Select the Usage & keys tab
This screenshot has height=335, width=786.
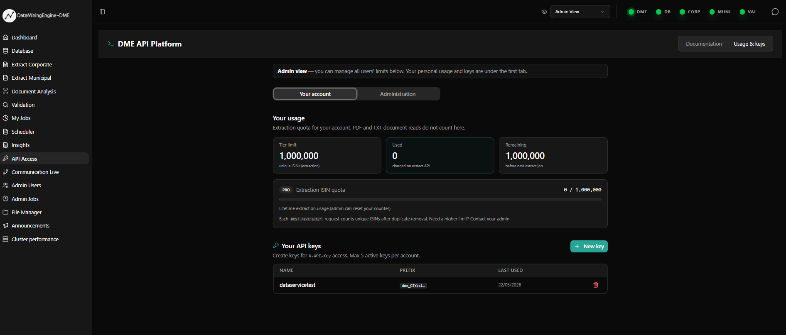coord(749,44)
